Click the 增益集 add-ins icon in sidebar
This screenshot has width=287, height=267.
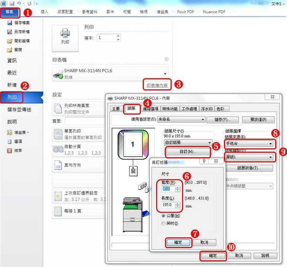(10, 132)
